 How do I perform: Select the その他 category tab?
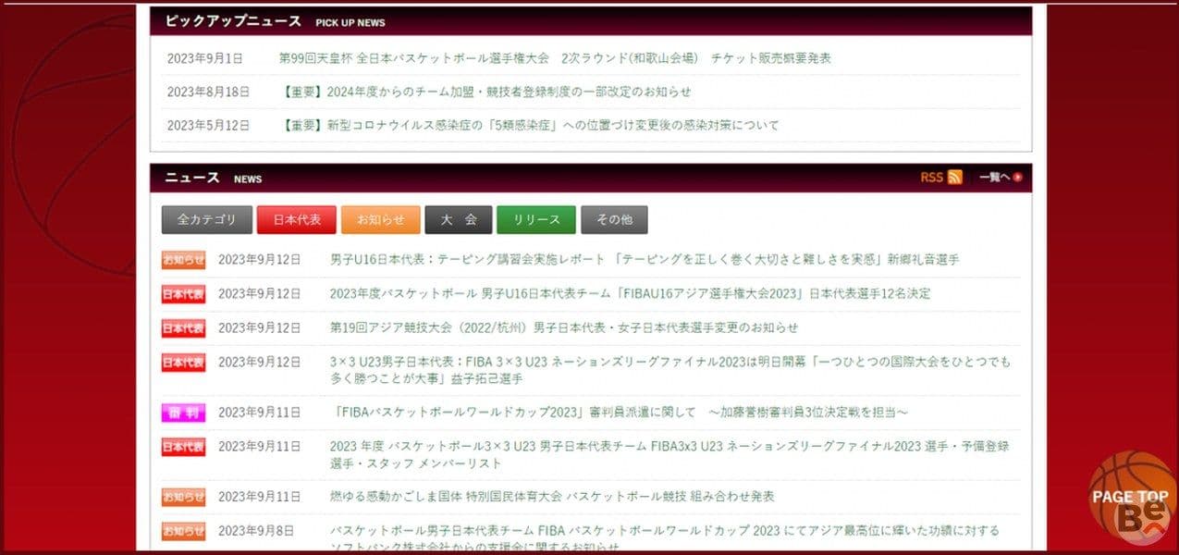point(614,220)
